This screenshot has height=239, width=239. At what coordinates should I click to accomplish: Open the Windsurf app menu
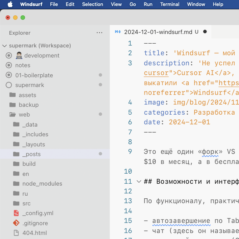pyautogui.click(x=31, y=4)
